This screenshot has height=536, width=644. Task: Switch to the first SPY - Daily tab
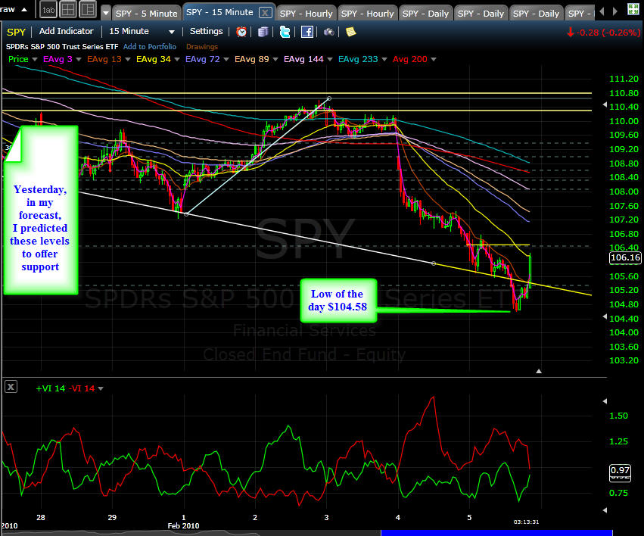[425, 14]
